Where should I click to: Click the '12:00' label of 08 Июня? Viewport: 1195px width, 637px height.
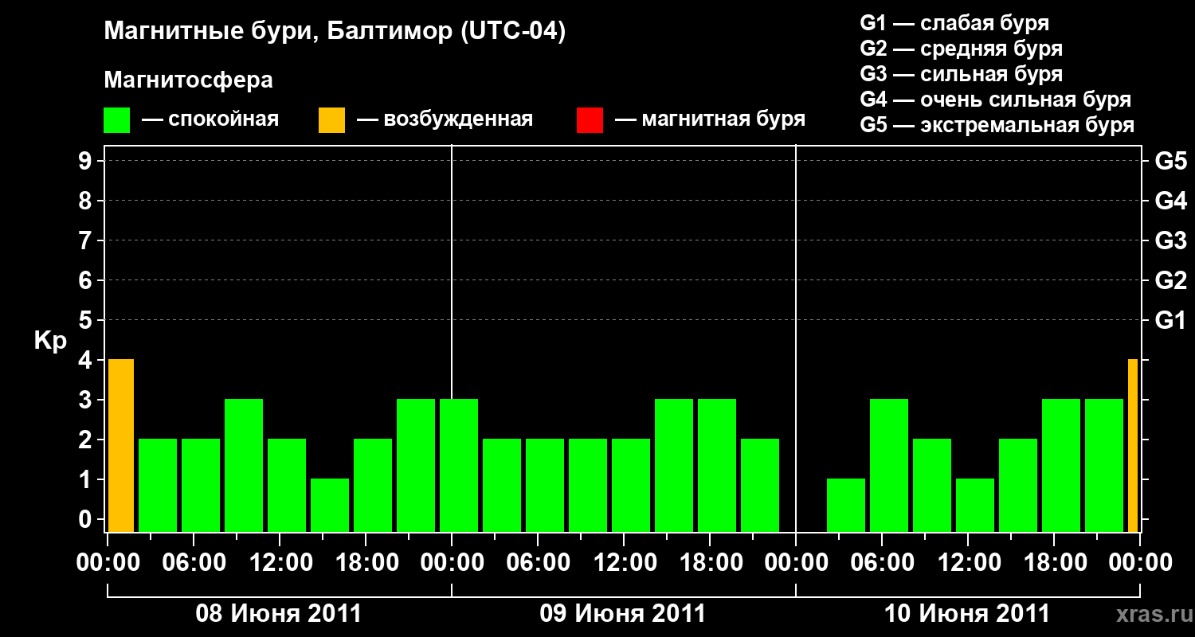click(280, 563)
